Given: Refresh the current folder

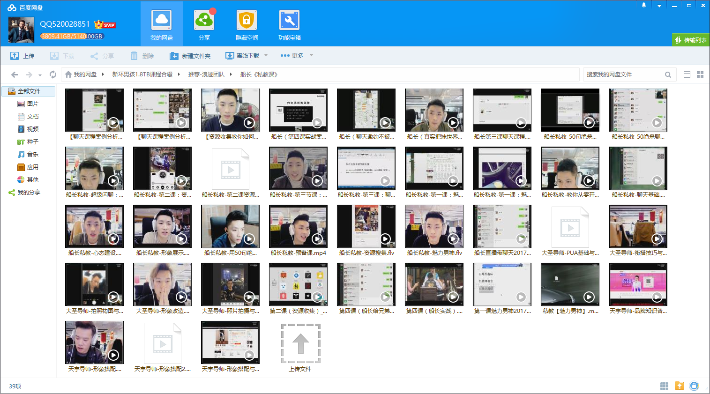Looking at the screenshot, I should click(x=53, y=74).
